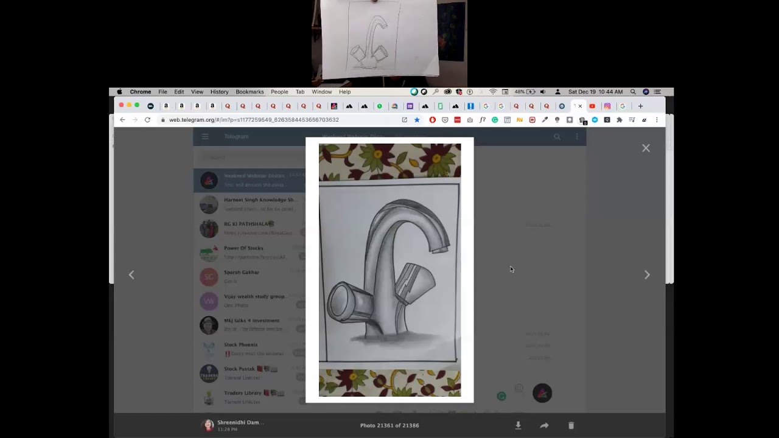
Task: Open the Stock Phoenix chat
Action: click(250, 349)
